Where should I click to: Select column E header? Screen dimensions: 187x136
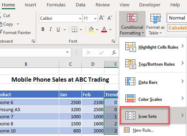pos(112,64)
